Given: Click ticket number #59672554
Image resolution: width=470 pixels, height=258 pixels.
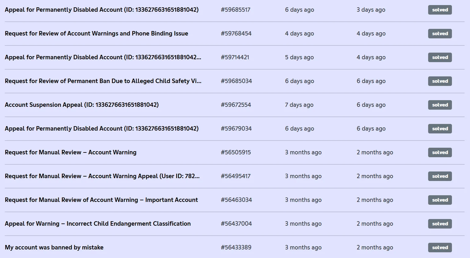Looking at the screenshot, I should (x=236, y=105).
